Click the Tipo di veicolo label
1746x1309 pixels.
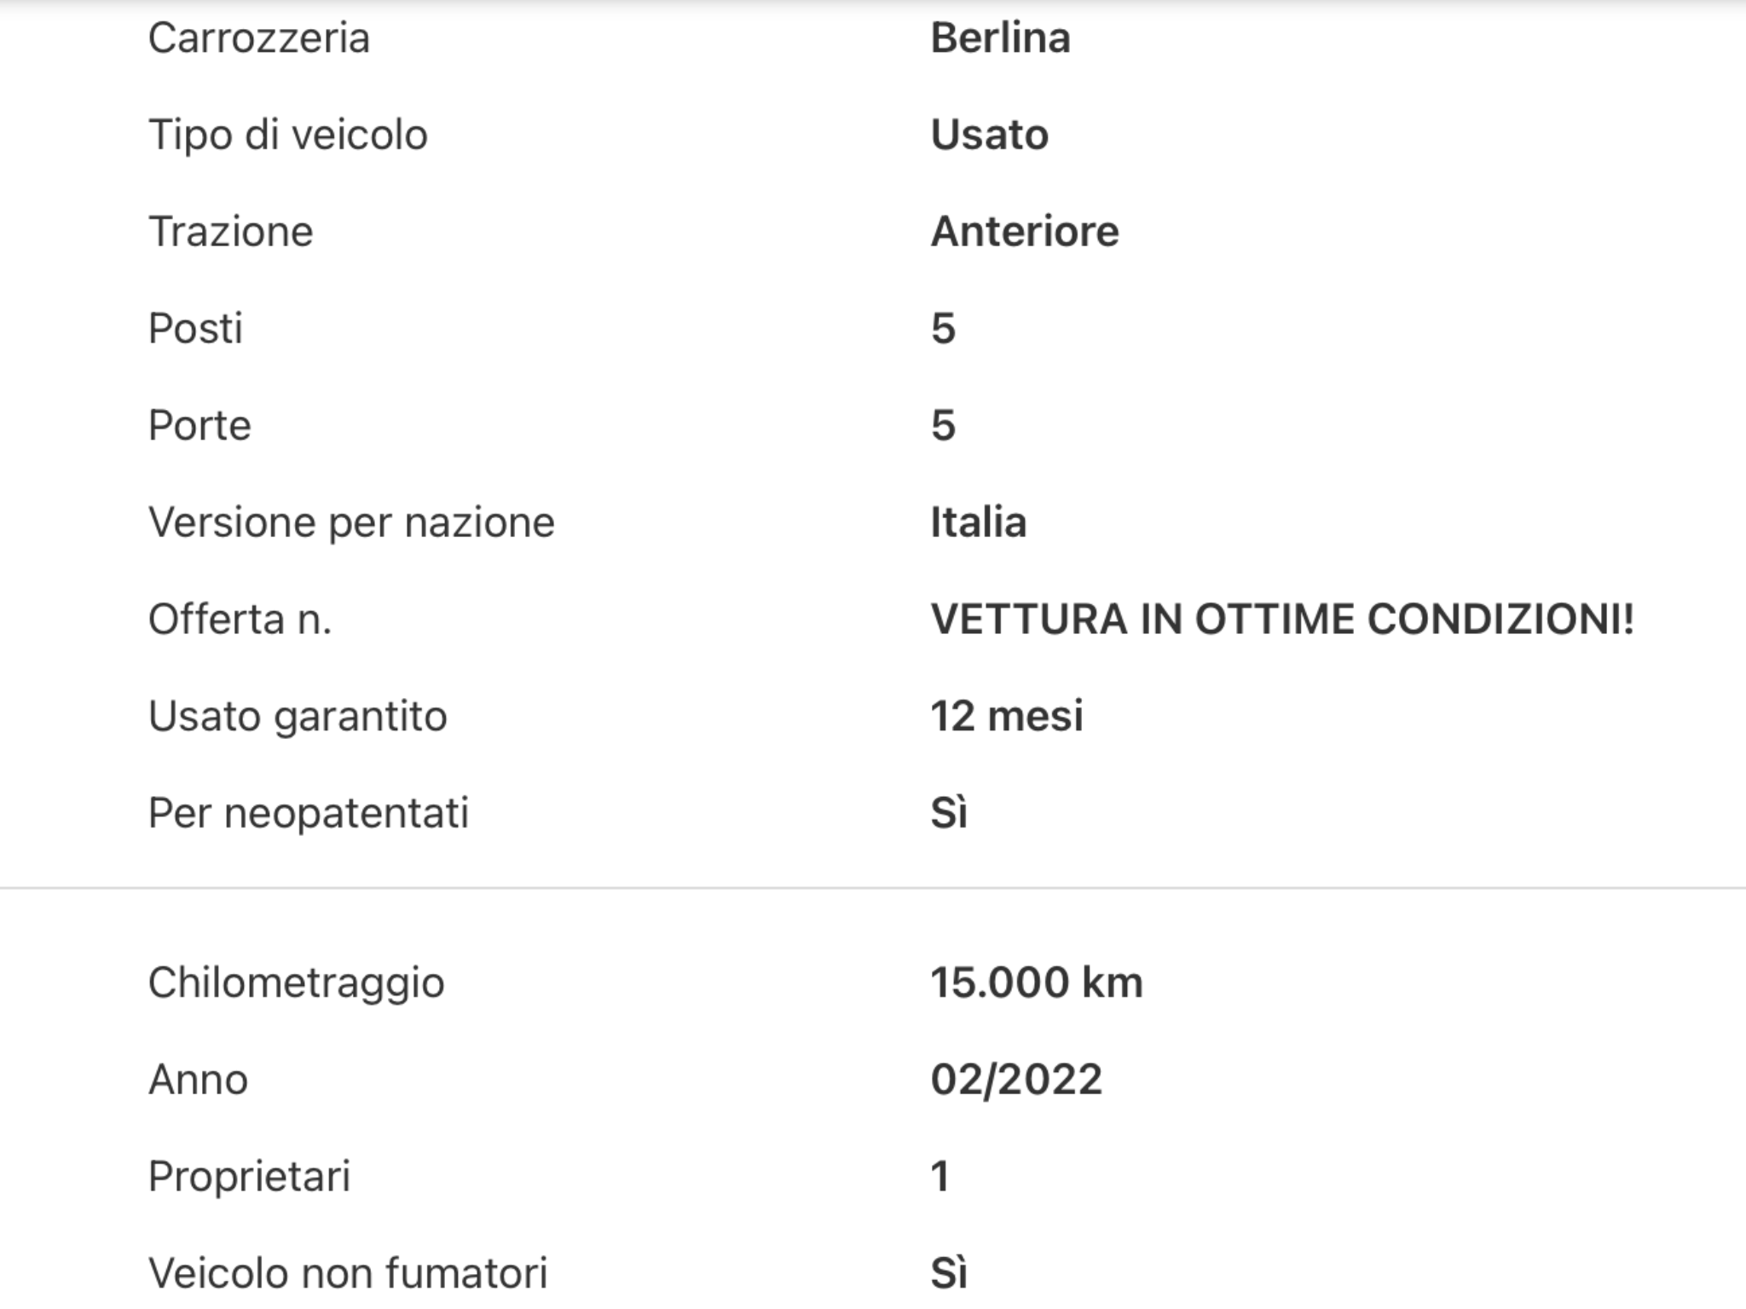tap(288, 135)
